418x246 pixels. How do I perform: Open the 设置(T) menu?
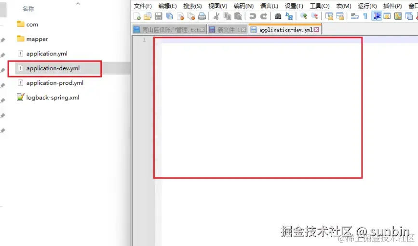point(294,6)
